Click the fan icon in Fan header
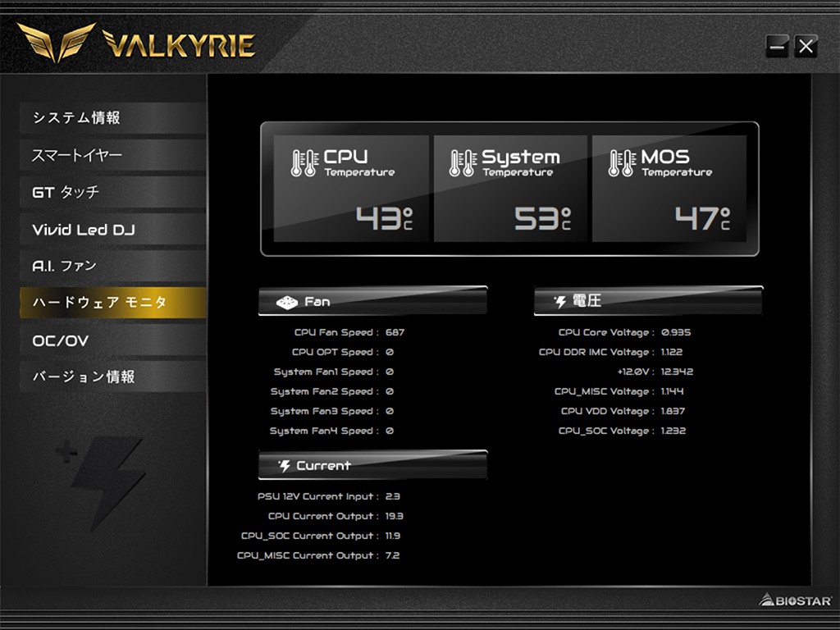The image size is (840, 630). 286,302
